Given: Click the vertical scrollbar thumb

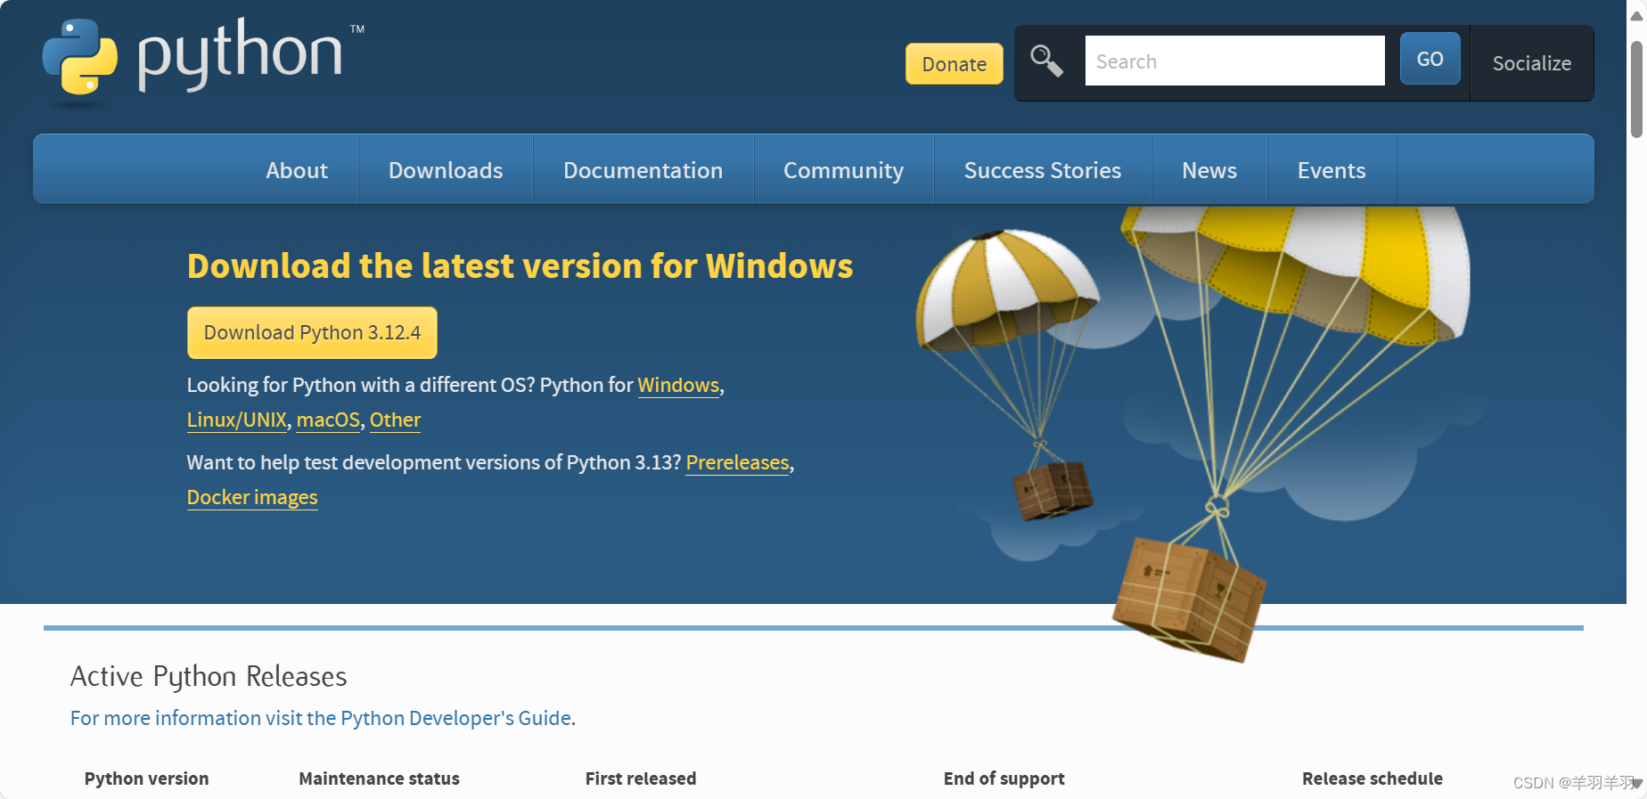Looking at the screenshot, I should tap(1636, 89).
